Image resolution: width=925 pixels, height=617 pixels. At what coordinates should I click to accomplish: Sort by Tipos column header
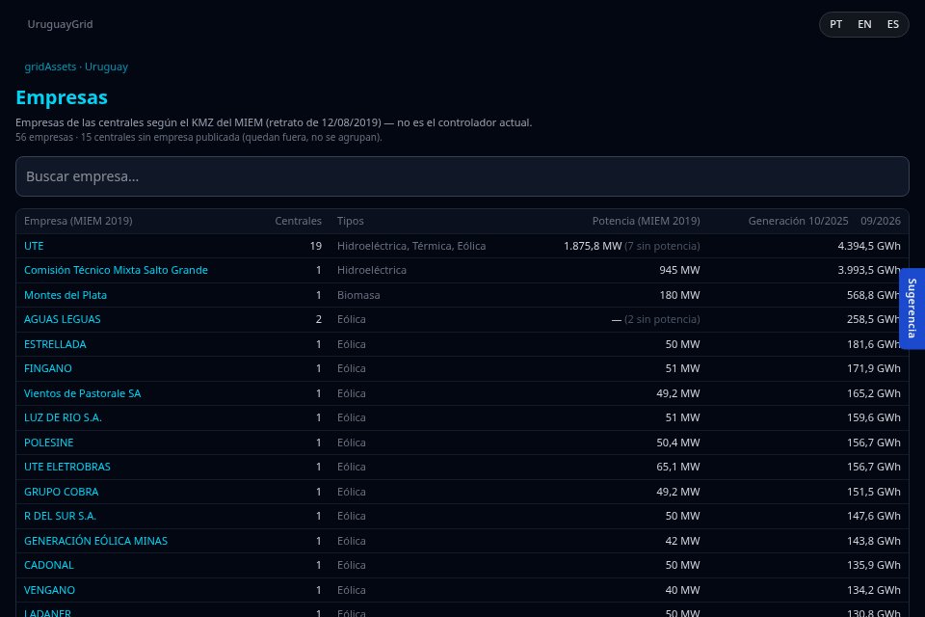[351, 221]
